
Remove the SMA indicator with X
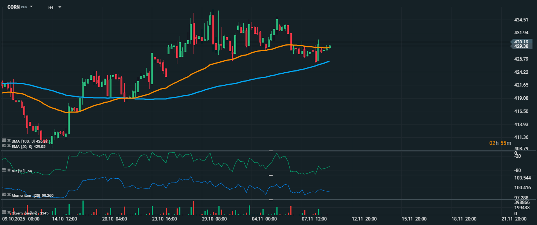(x=9, y=140)
